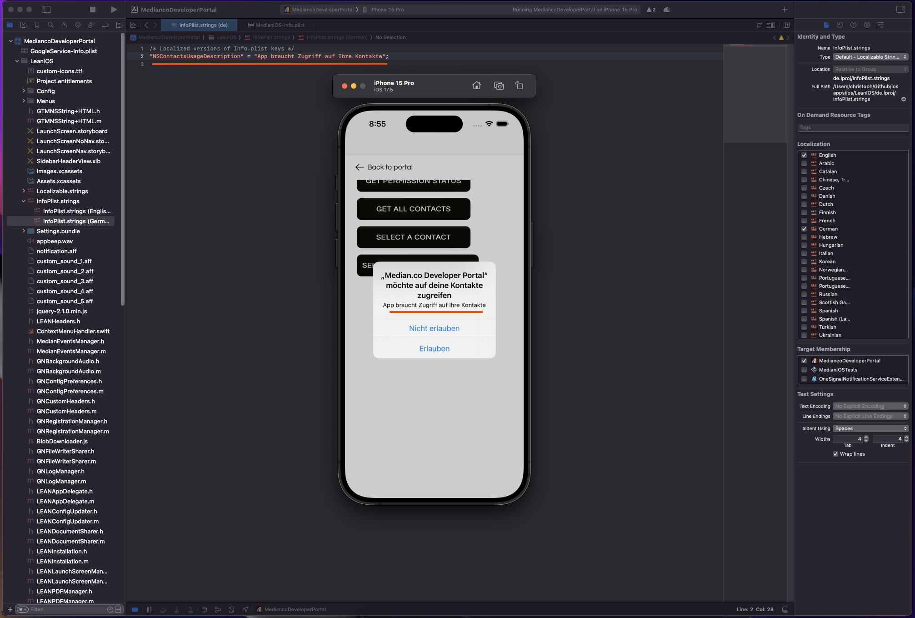Click the Line Endings dropdown selector
This screenshot has width=915, height=618.
tap(870, 416)
